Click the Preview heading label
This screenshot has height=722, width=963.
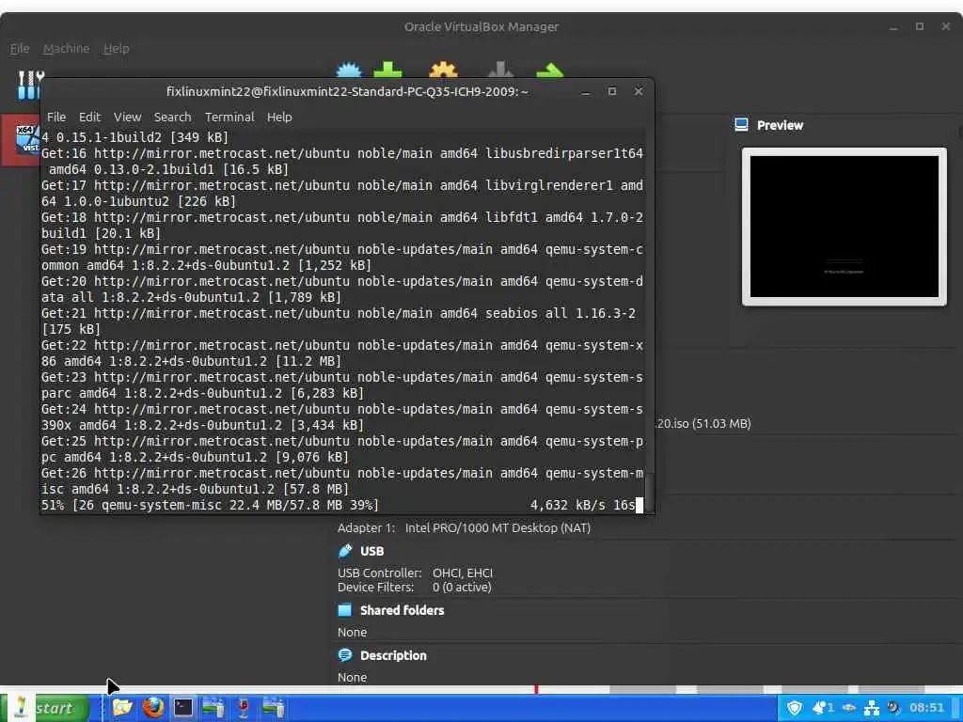pos(780,125)
